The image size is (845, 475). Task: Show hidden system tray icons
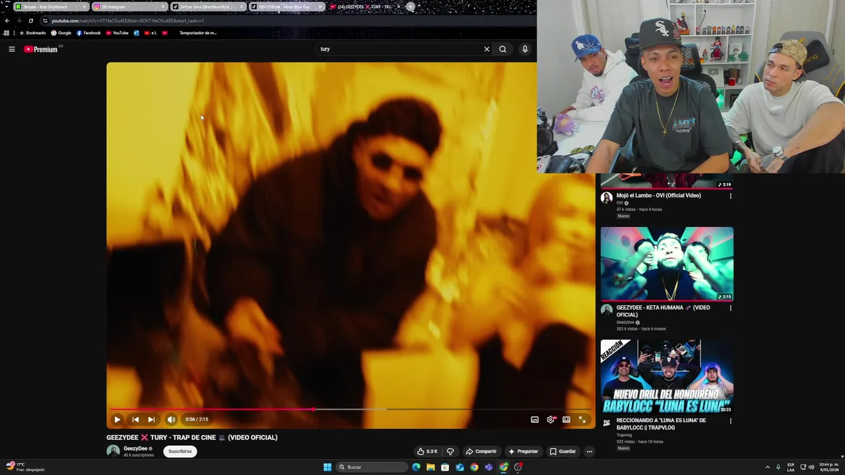[767, 467]
